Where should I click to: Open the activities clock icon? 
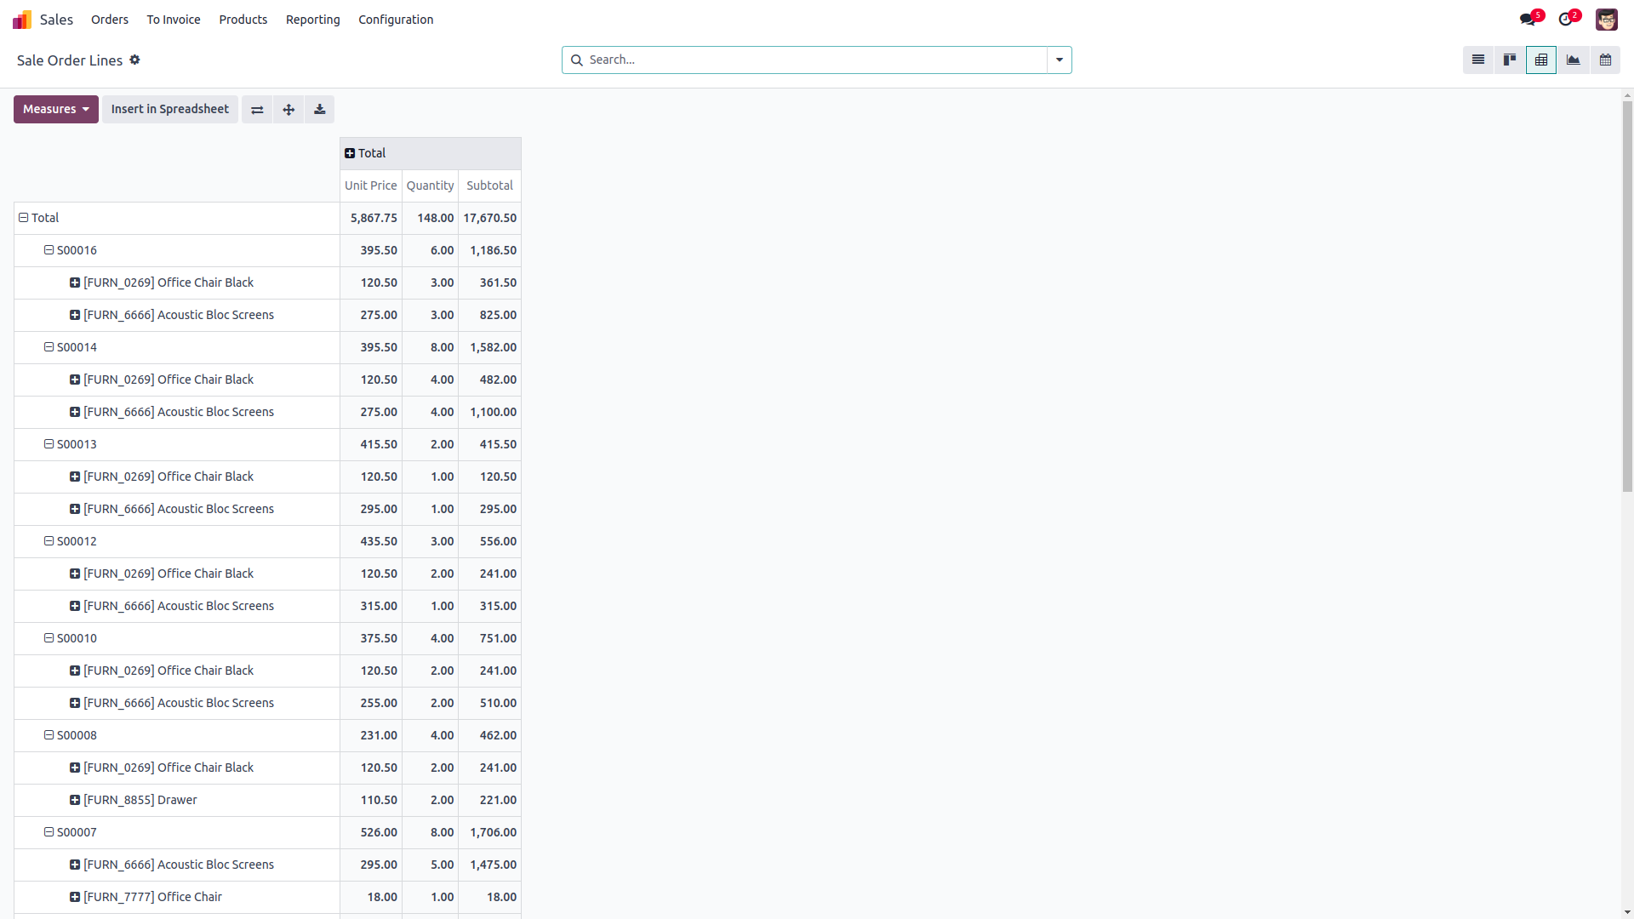pyautogui.click(x=1565, y=20)
